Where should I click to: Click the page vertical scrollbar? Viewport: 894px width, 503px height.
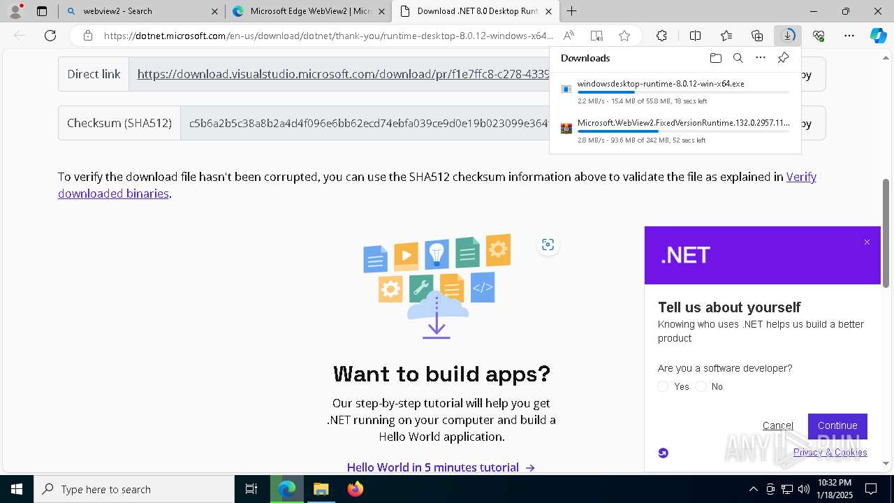pyautogui.click(x=886, y=234)
